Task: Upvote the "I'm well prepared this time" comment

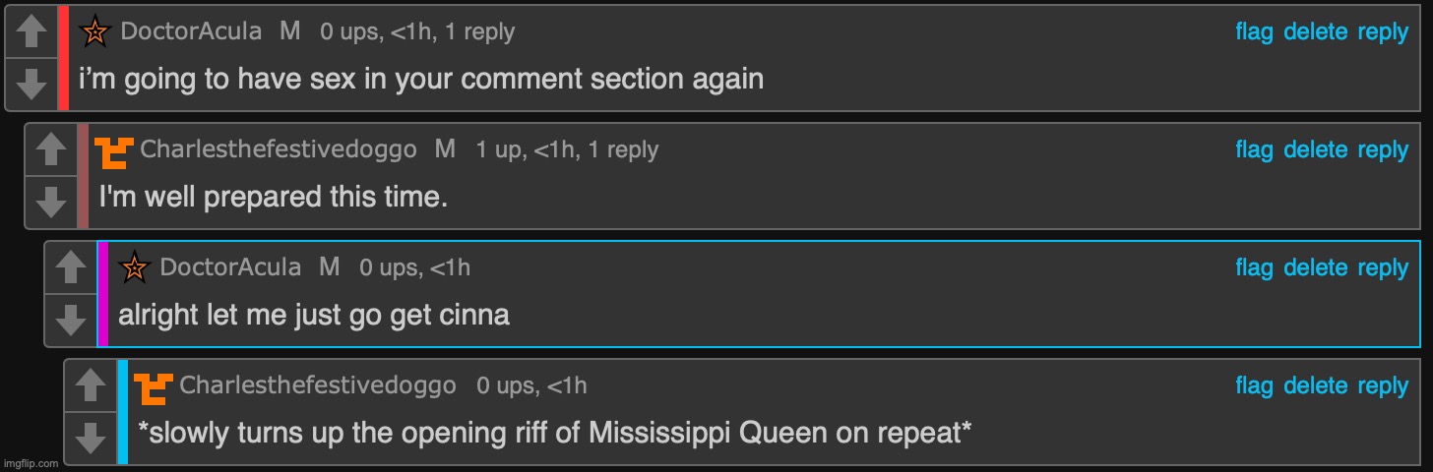Action: click(x=52, y=149)
